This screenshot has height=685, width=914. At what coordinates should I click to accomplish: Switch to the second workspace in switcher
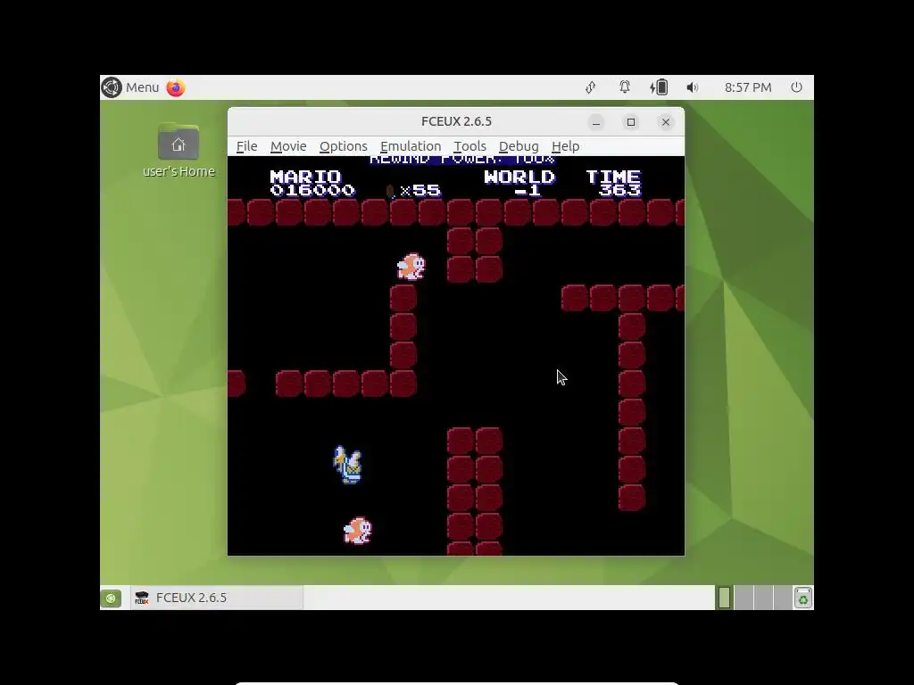coord(744,598)
